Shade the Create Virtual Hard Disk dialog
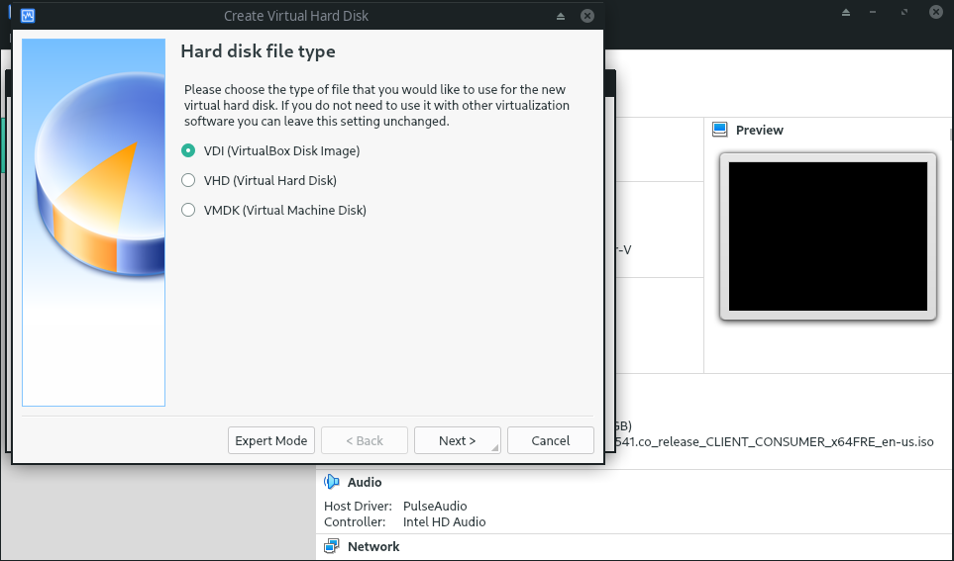Viewport: 954px width, 561px height. pos(561,16)
